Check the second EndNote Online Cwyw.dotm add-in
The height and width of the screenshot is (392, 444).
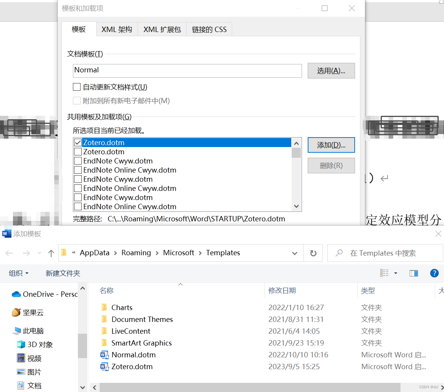[x=78, y=188]
